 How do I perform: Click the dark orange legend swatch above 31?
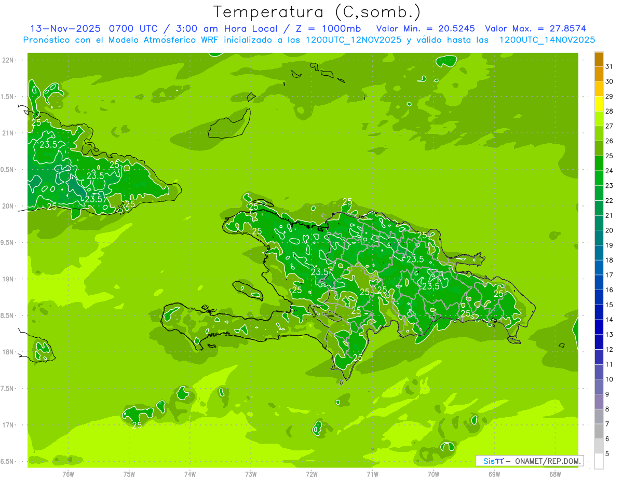click(599, 59)
